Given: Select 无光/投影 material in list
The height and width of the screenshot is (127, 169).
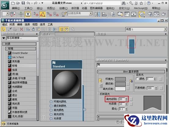Looking at the screenshot, I should click(x=22, y=116).
